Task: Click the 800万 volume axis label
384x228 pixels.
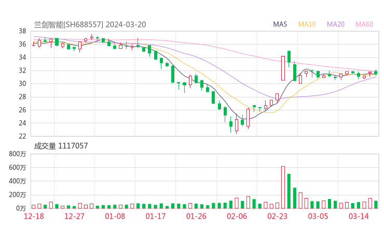Action: click(18, 154)
